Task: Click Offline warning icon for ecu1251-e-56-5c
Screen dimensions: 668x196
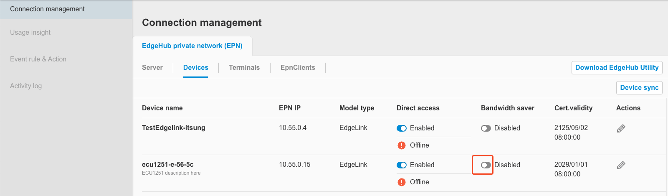Action: pos(402,182)
